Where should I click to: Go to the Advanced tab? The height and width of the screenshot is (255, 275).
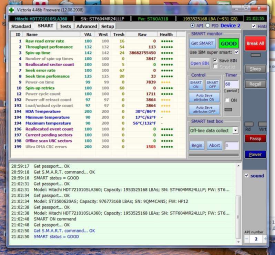pos(86,26)
